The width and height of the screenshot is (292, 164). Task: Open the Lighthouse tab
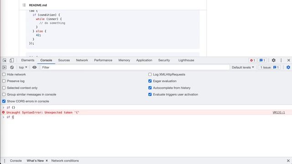coord(186,60)
